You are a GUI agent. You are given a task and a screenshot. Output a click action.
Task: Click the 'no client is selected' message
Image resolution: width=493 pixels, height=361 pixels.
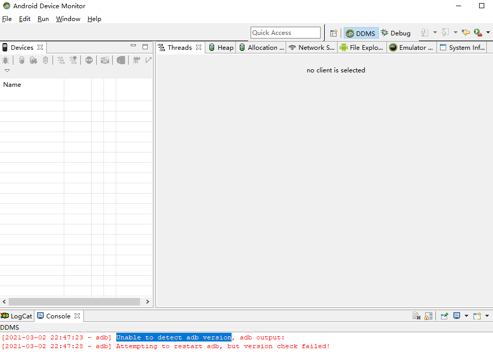pyautogui.click(x=336, y=70)
